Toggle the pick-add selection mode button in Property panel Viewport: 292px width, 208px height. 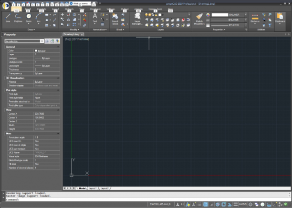47,41
